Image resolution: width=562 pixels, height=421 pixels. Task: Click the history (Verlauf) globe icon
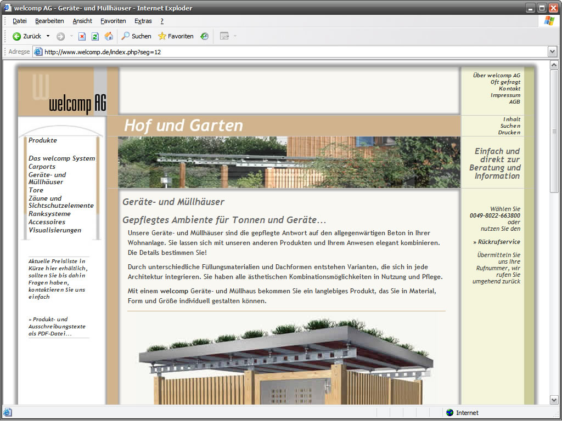coord(204,36)
